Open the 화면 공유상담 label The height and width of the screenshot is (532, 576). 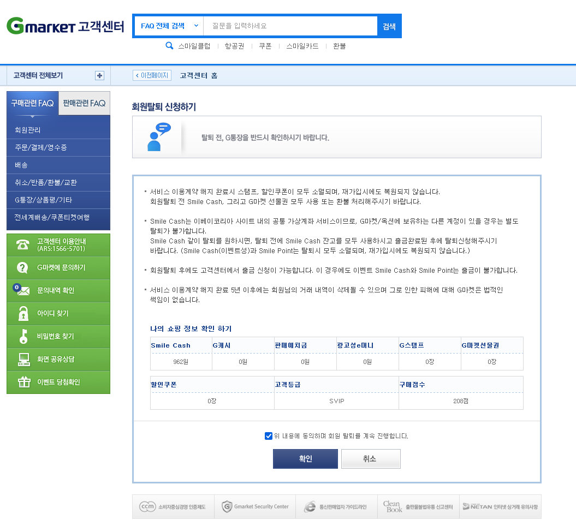[56, 359]
